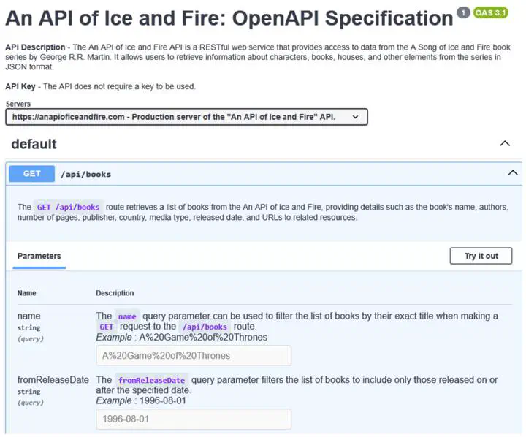This screenshot has width=526, height=437.
Task: Open the Servers dropdown
Action: coord(186,117)
